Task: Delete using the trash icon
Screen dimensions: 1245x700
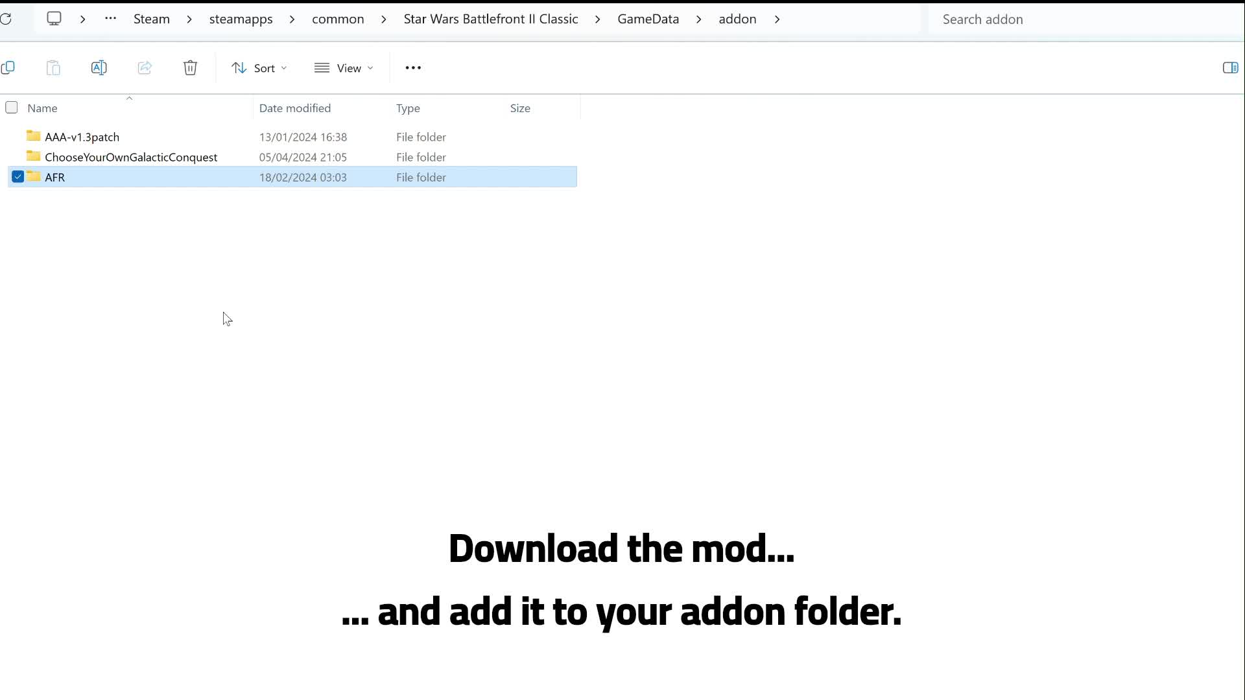Action: pos(190,67)
